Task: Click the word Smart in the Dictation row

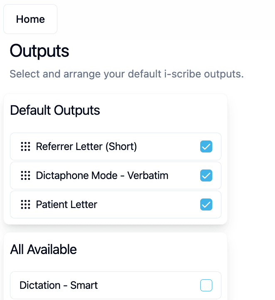Action: point(84,285)
